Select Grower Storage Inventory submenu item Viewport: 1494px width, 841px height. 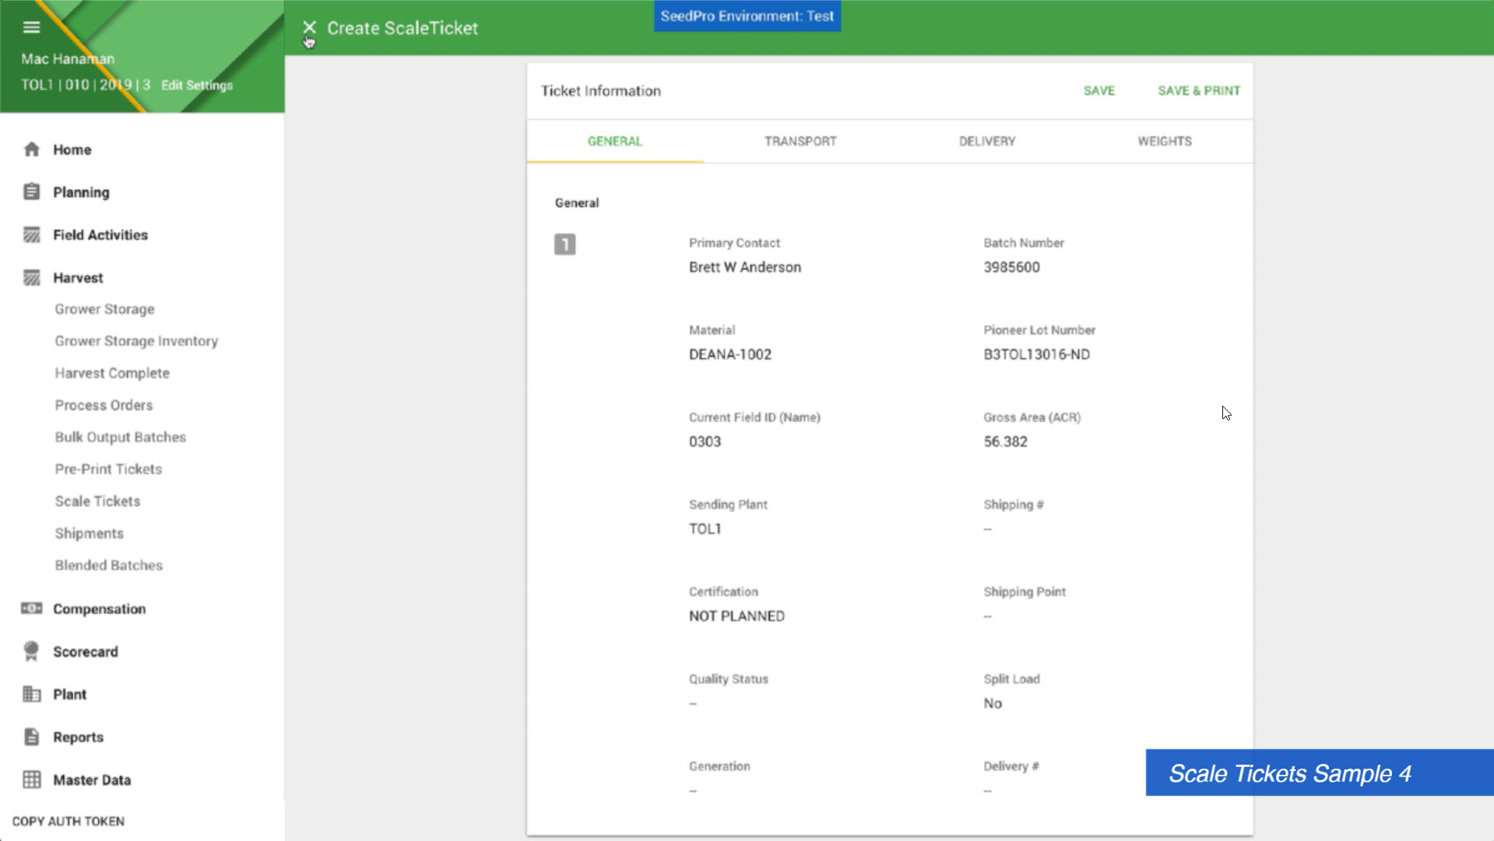coord(136,341)
